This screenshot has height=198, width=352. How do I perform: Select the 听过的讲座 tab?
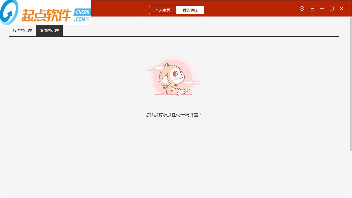point(49,31)
